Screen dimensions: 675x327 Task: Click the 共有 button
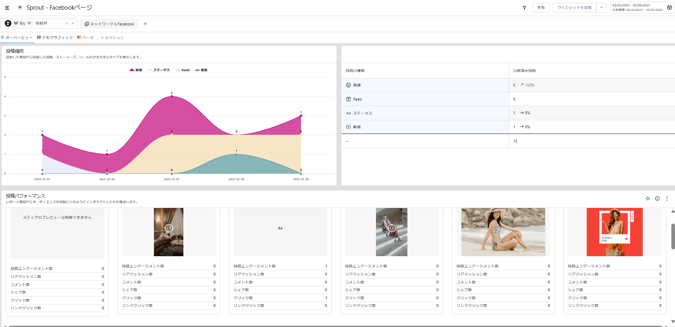coord(541,8)
